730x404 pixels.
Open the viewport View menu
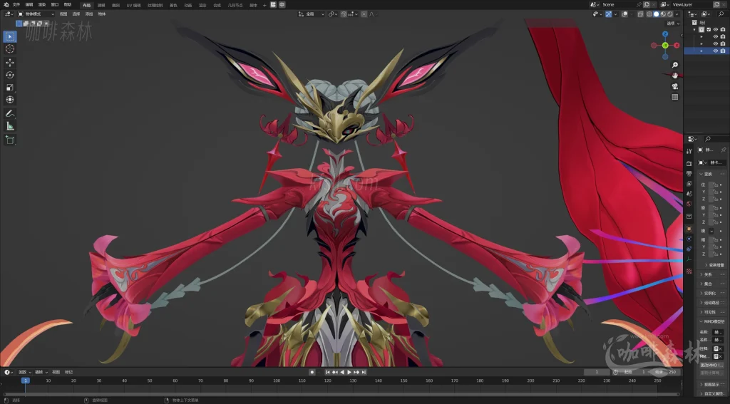(x=63, y=14)
